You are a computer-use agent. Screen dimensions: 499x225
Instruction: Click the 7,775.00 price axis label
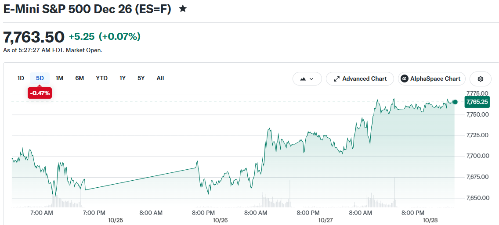click(477, 93)
